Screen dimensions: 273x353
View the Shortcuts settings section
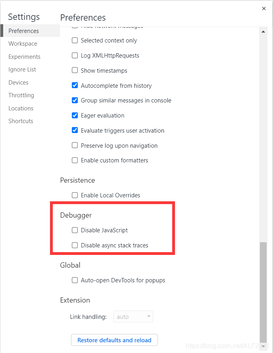[21, 121]
